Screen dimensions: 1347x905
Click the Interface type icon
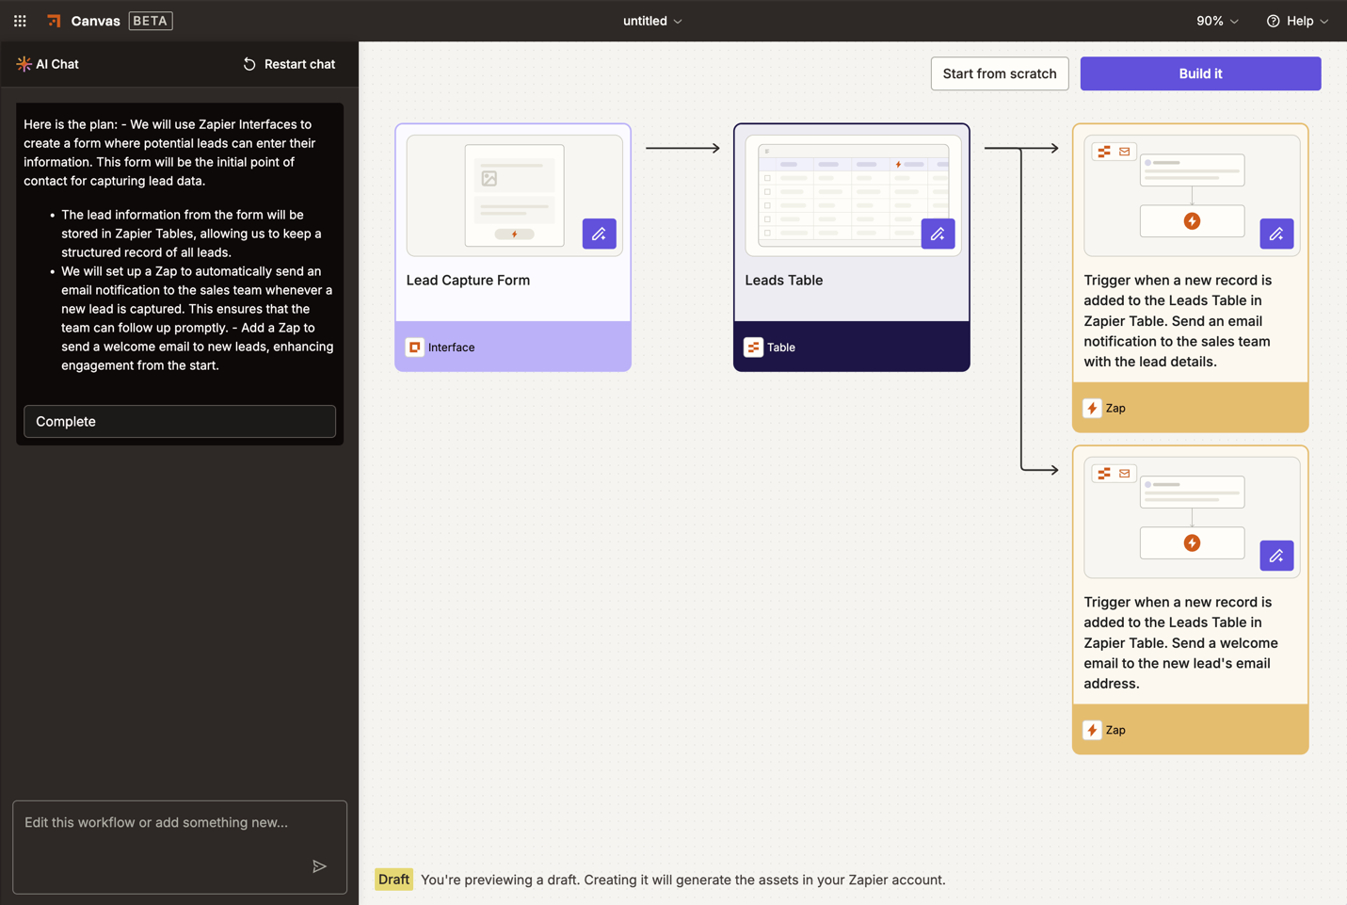pyautogui.click(x=414, y=347)
